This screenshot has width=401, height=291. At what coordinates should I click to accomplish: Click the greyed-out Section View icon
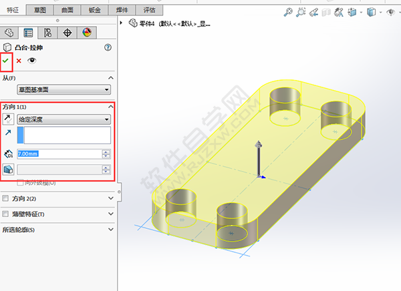click(326, 12)
